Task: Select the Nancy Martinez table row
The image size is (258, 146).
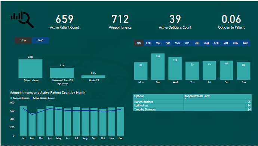Action: pyautogui.click(x=192, y=102)
